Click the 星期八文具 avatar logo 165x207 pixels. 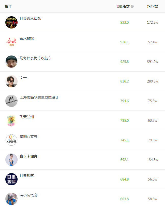pos(11,140)
